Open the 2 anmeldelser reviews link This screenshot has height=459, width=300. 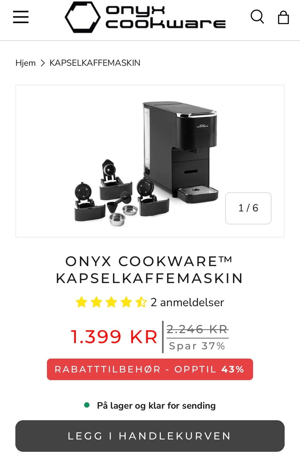[187, 302]
